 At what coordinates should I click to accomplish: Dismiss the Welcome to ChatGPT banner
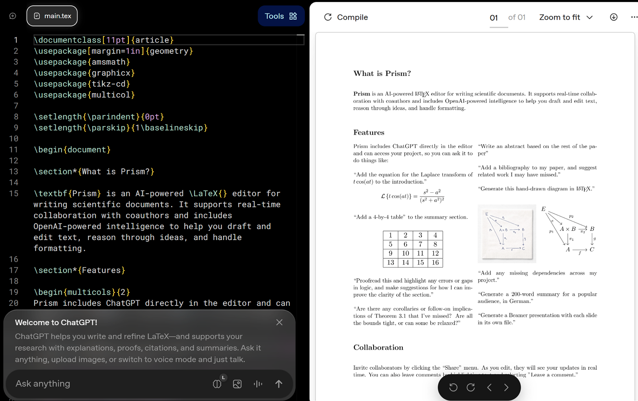[279, 322]
